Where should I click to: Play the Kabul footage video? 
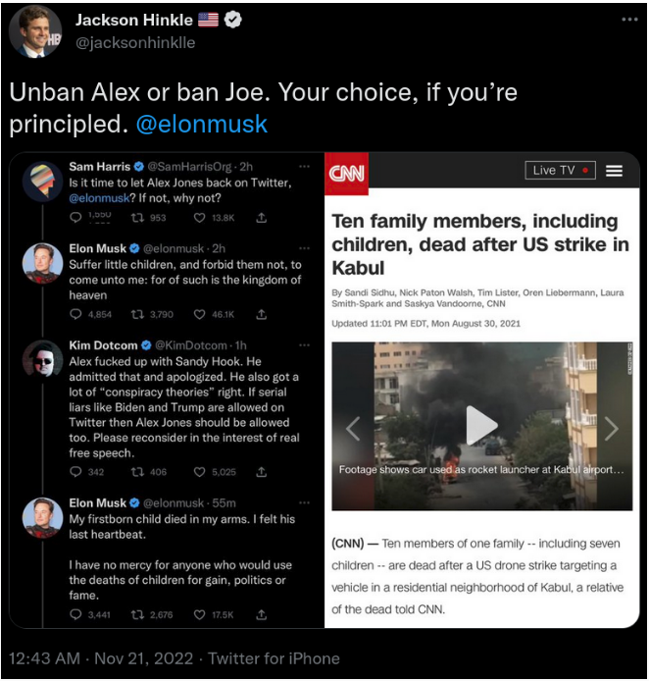click(481, 425)
